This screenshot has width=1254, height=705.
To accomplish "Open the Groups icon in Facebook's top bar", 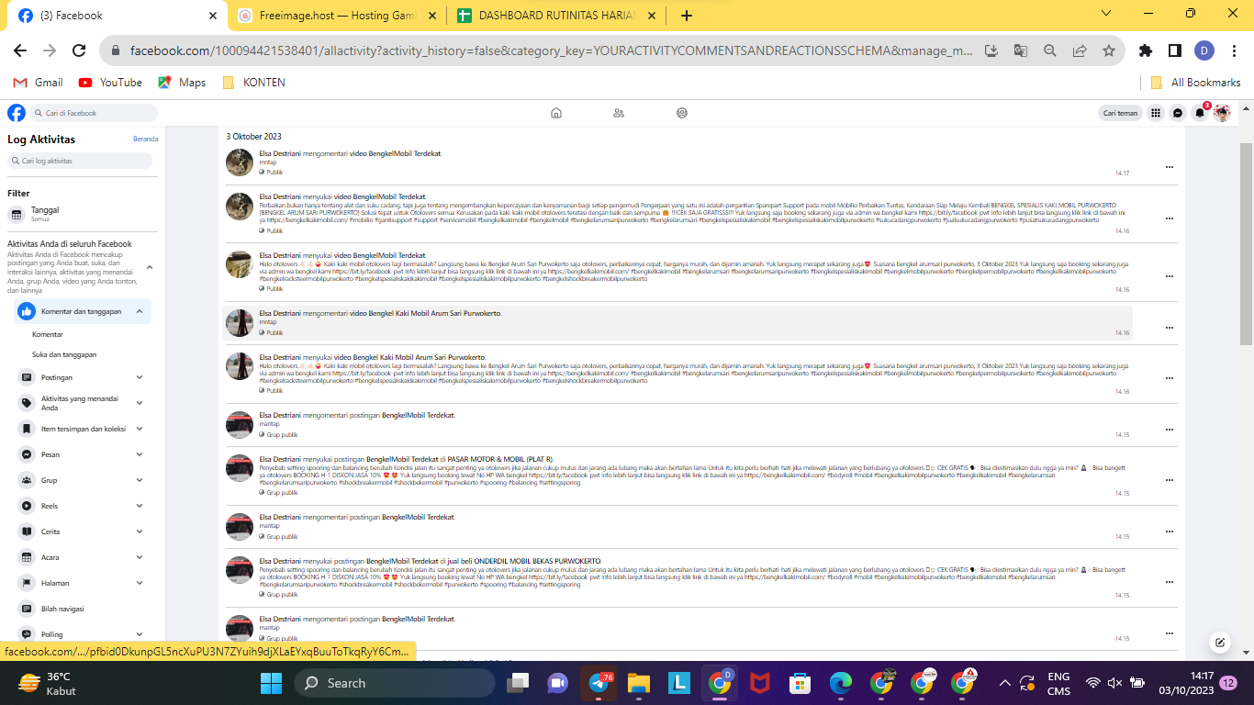I will click(682, 113).
